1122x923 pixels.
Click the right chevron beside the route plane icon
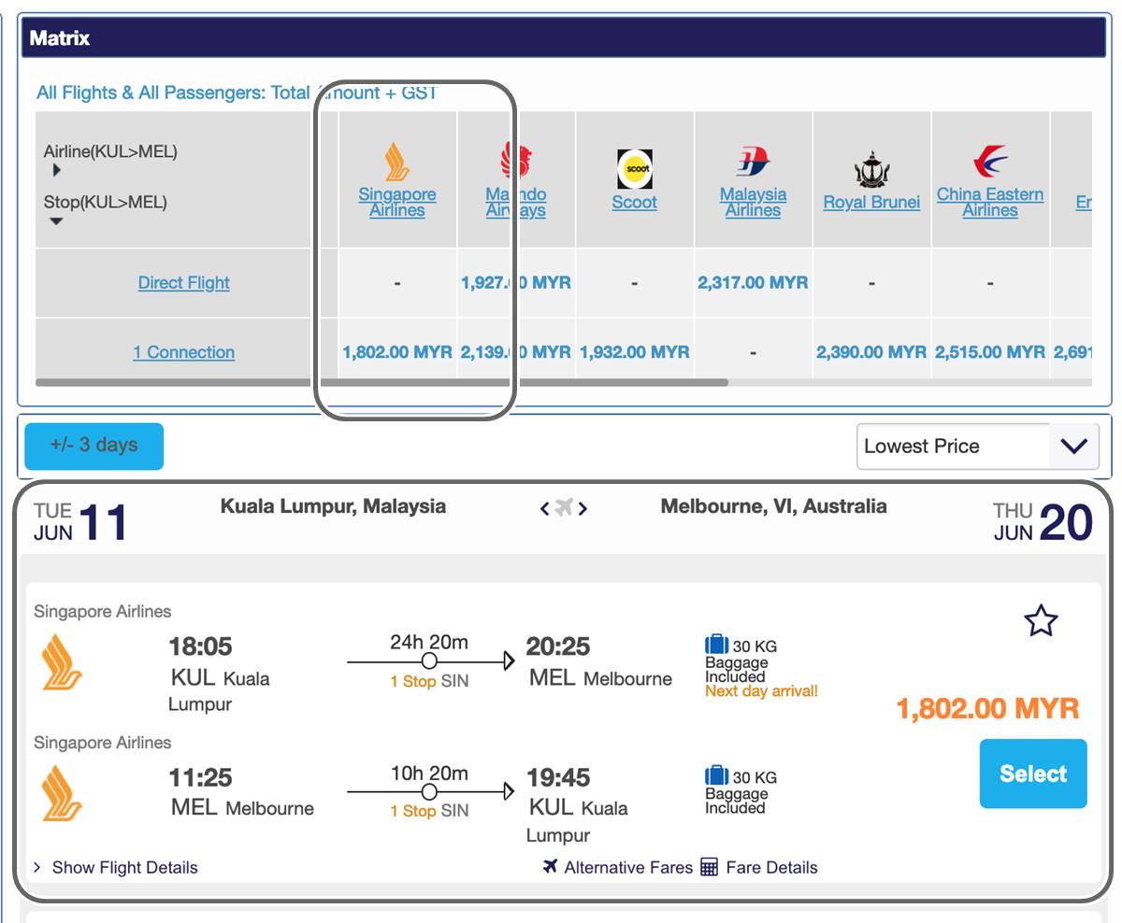583,508
